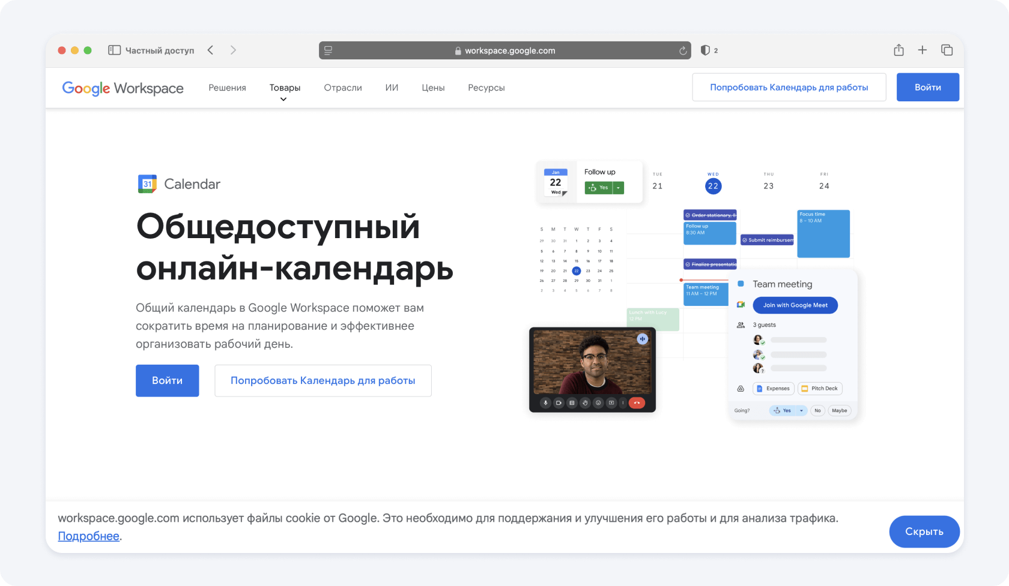The width and height of the screenshot is (1009, 586).
Task: Click the Safari sidebar toggle icon
Action: [x=114, y=50]
